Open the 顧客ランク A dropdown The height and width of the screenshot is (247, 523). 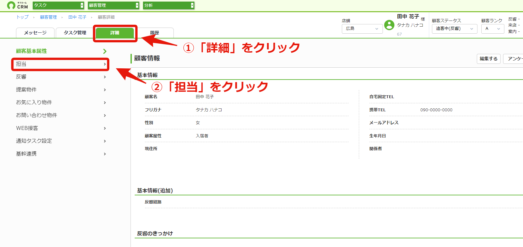493,29
